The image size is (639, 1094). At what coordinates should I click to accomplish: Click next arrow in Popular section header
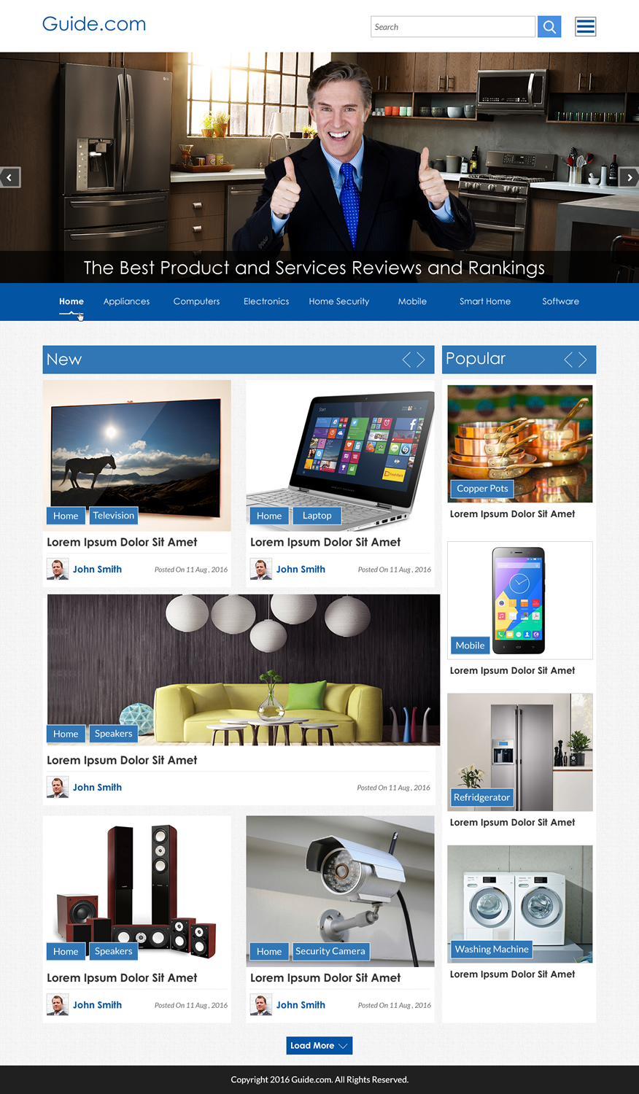[x=582, y=360]
